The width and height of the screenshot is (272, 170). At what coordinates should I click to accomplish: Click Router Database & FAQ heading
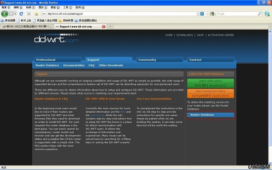(51, 99)
